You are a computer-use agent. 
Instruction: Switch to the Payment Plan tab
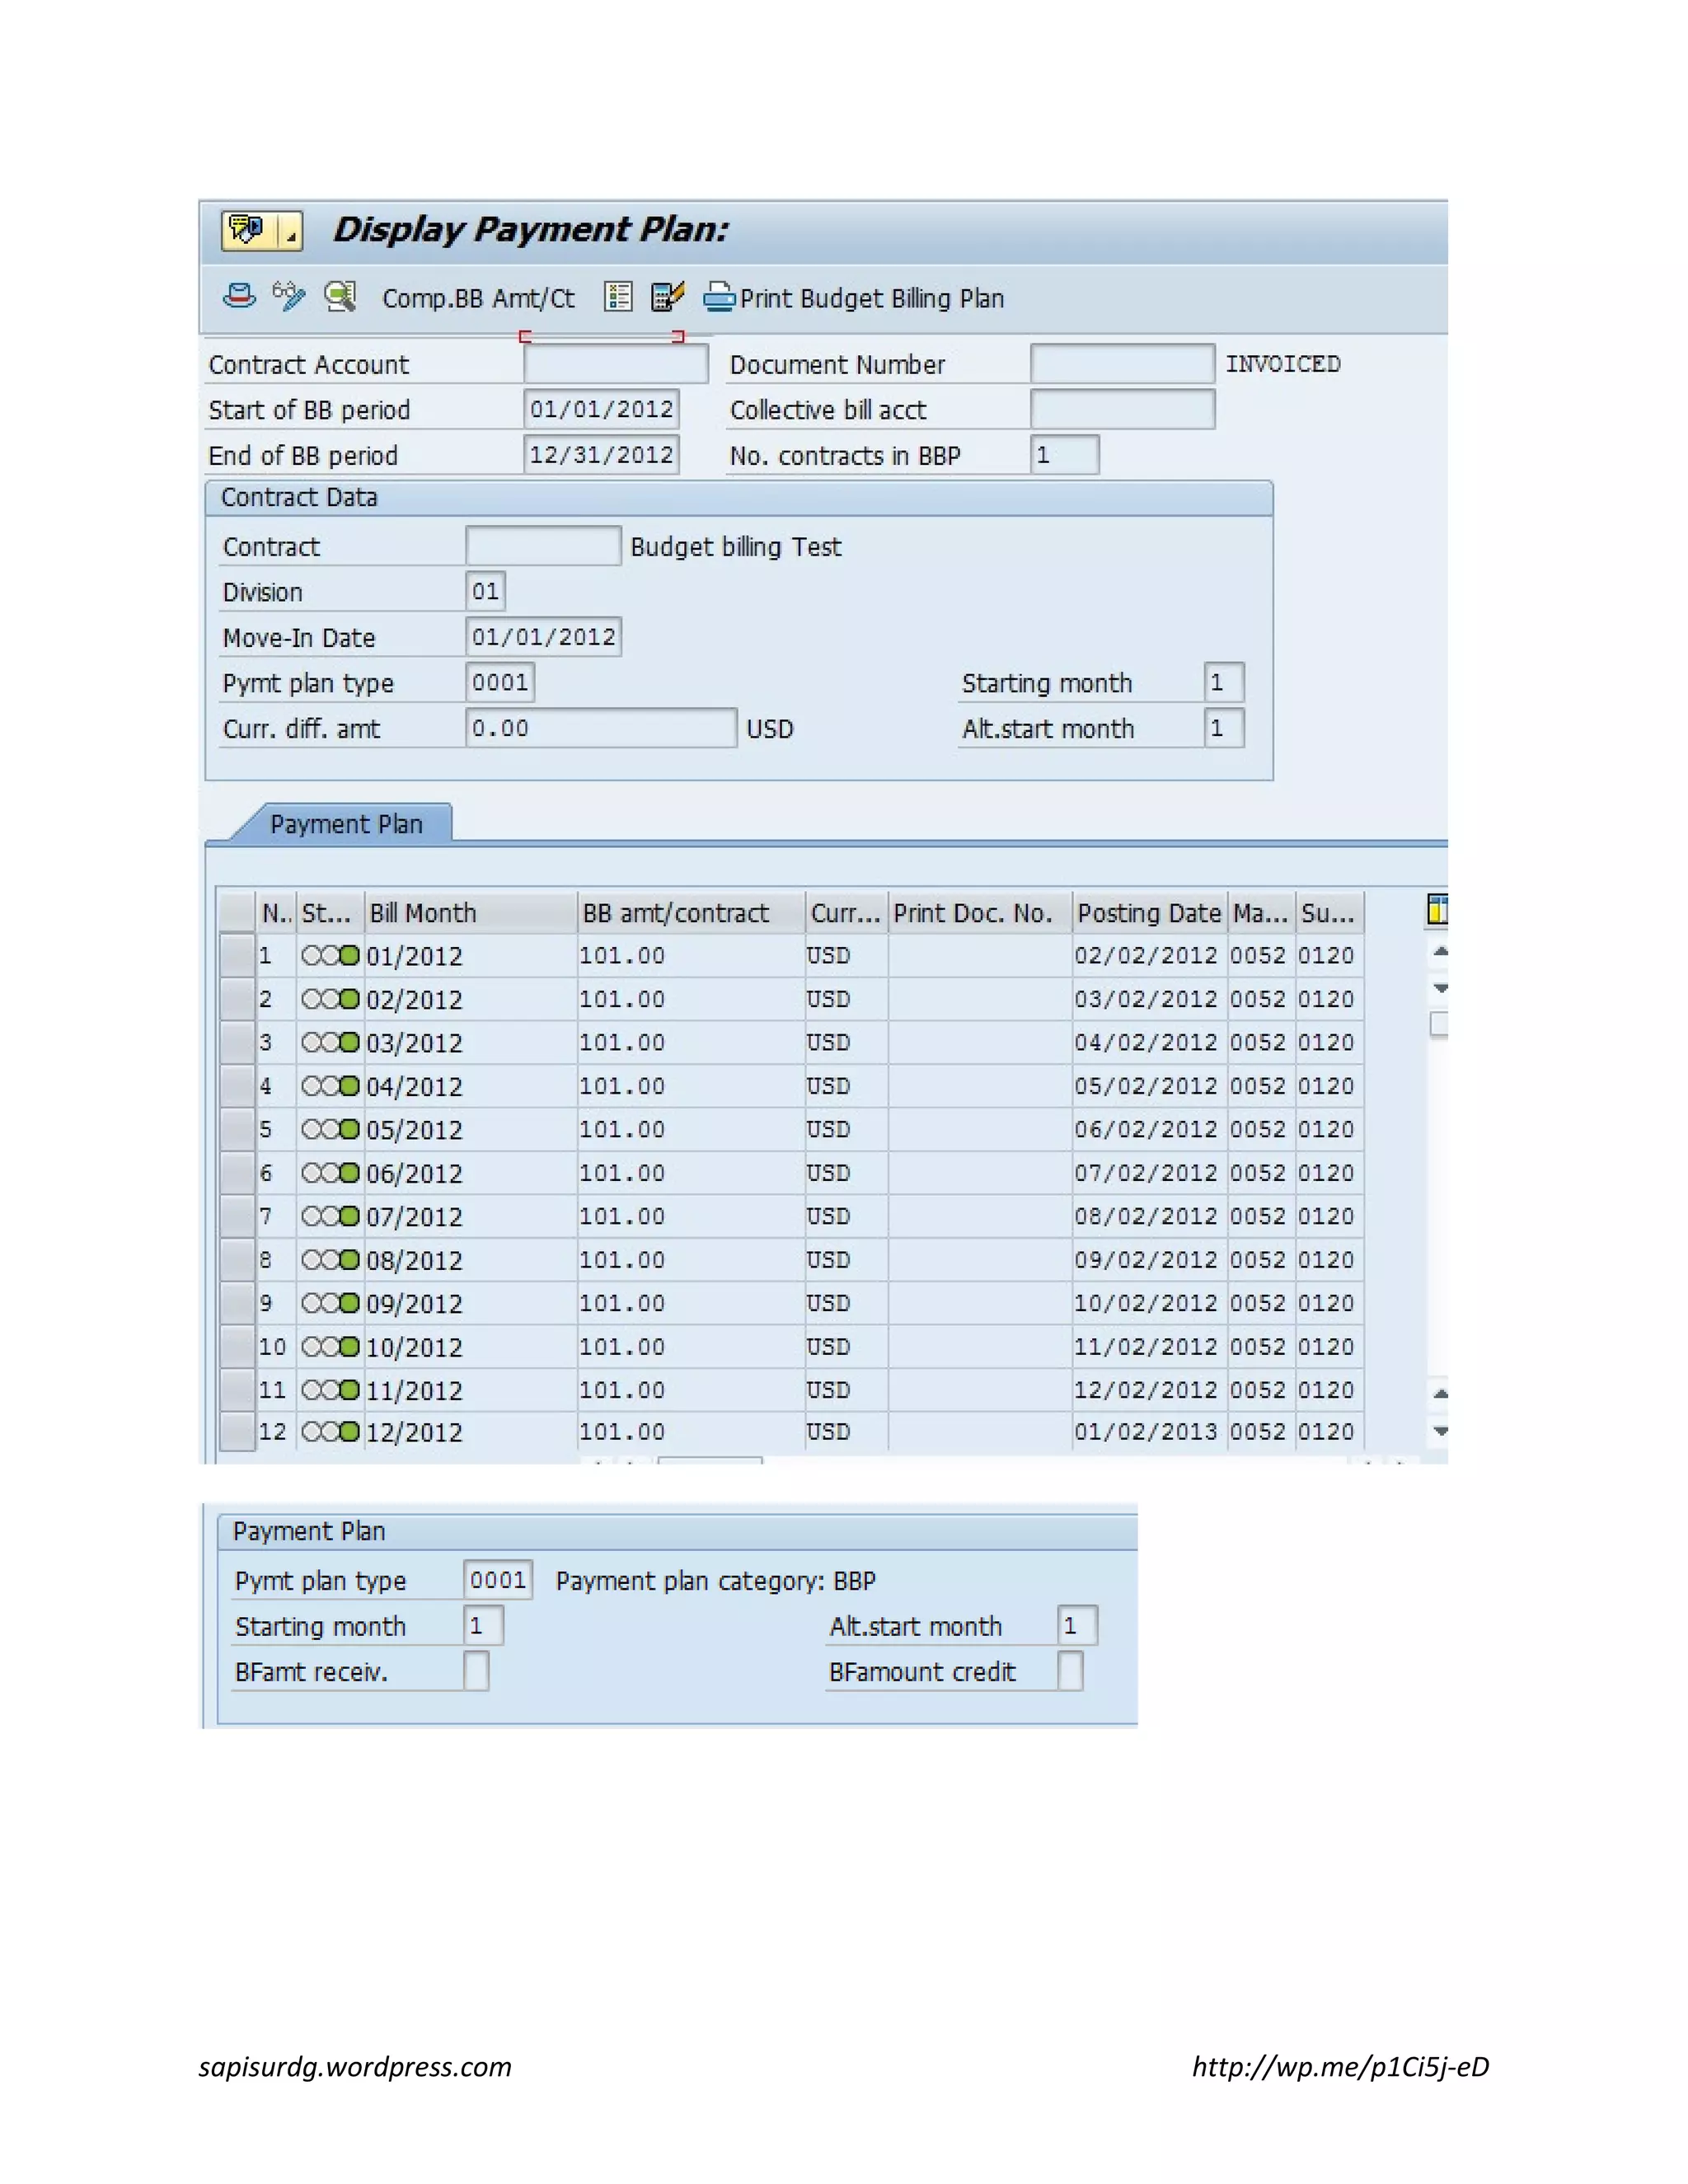(346, 824)
